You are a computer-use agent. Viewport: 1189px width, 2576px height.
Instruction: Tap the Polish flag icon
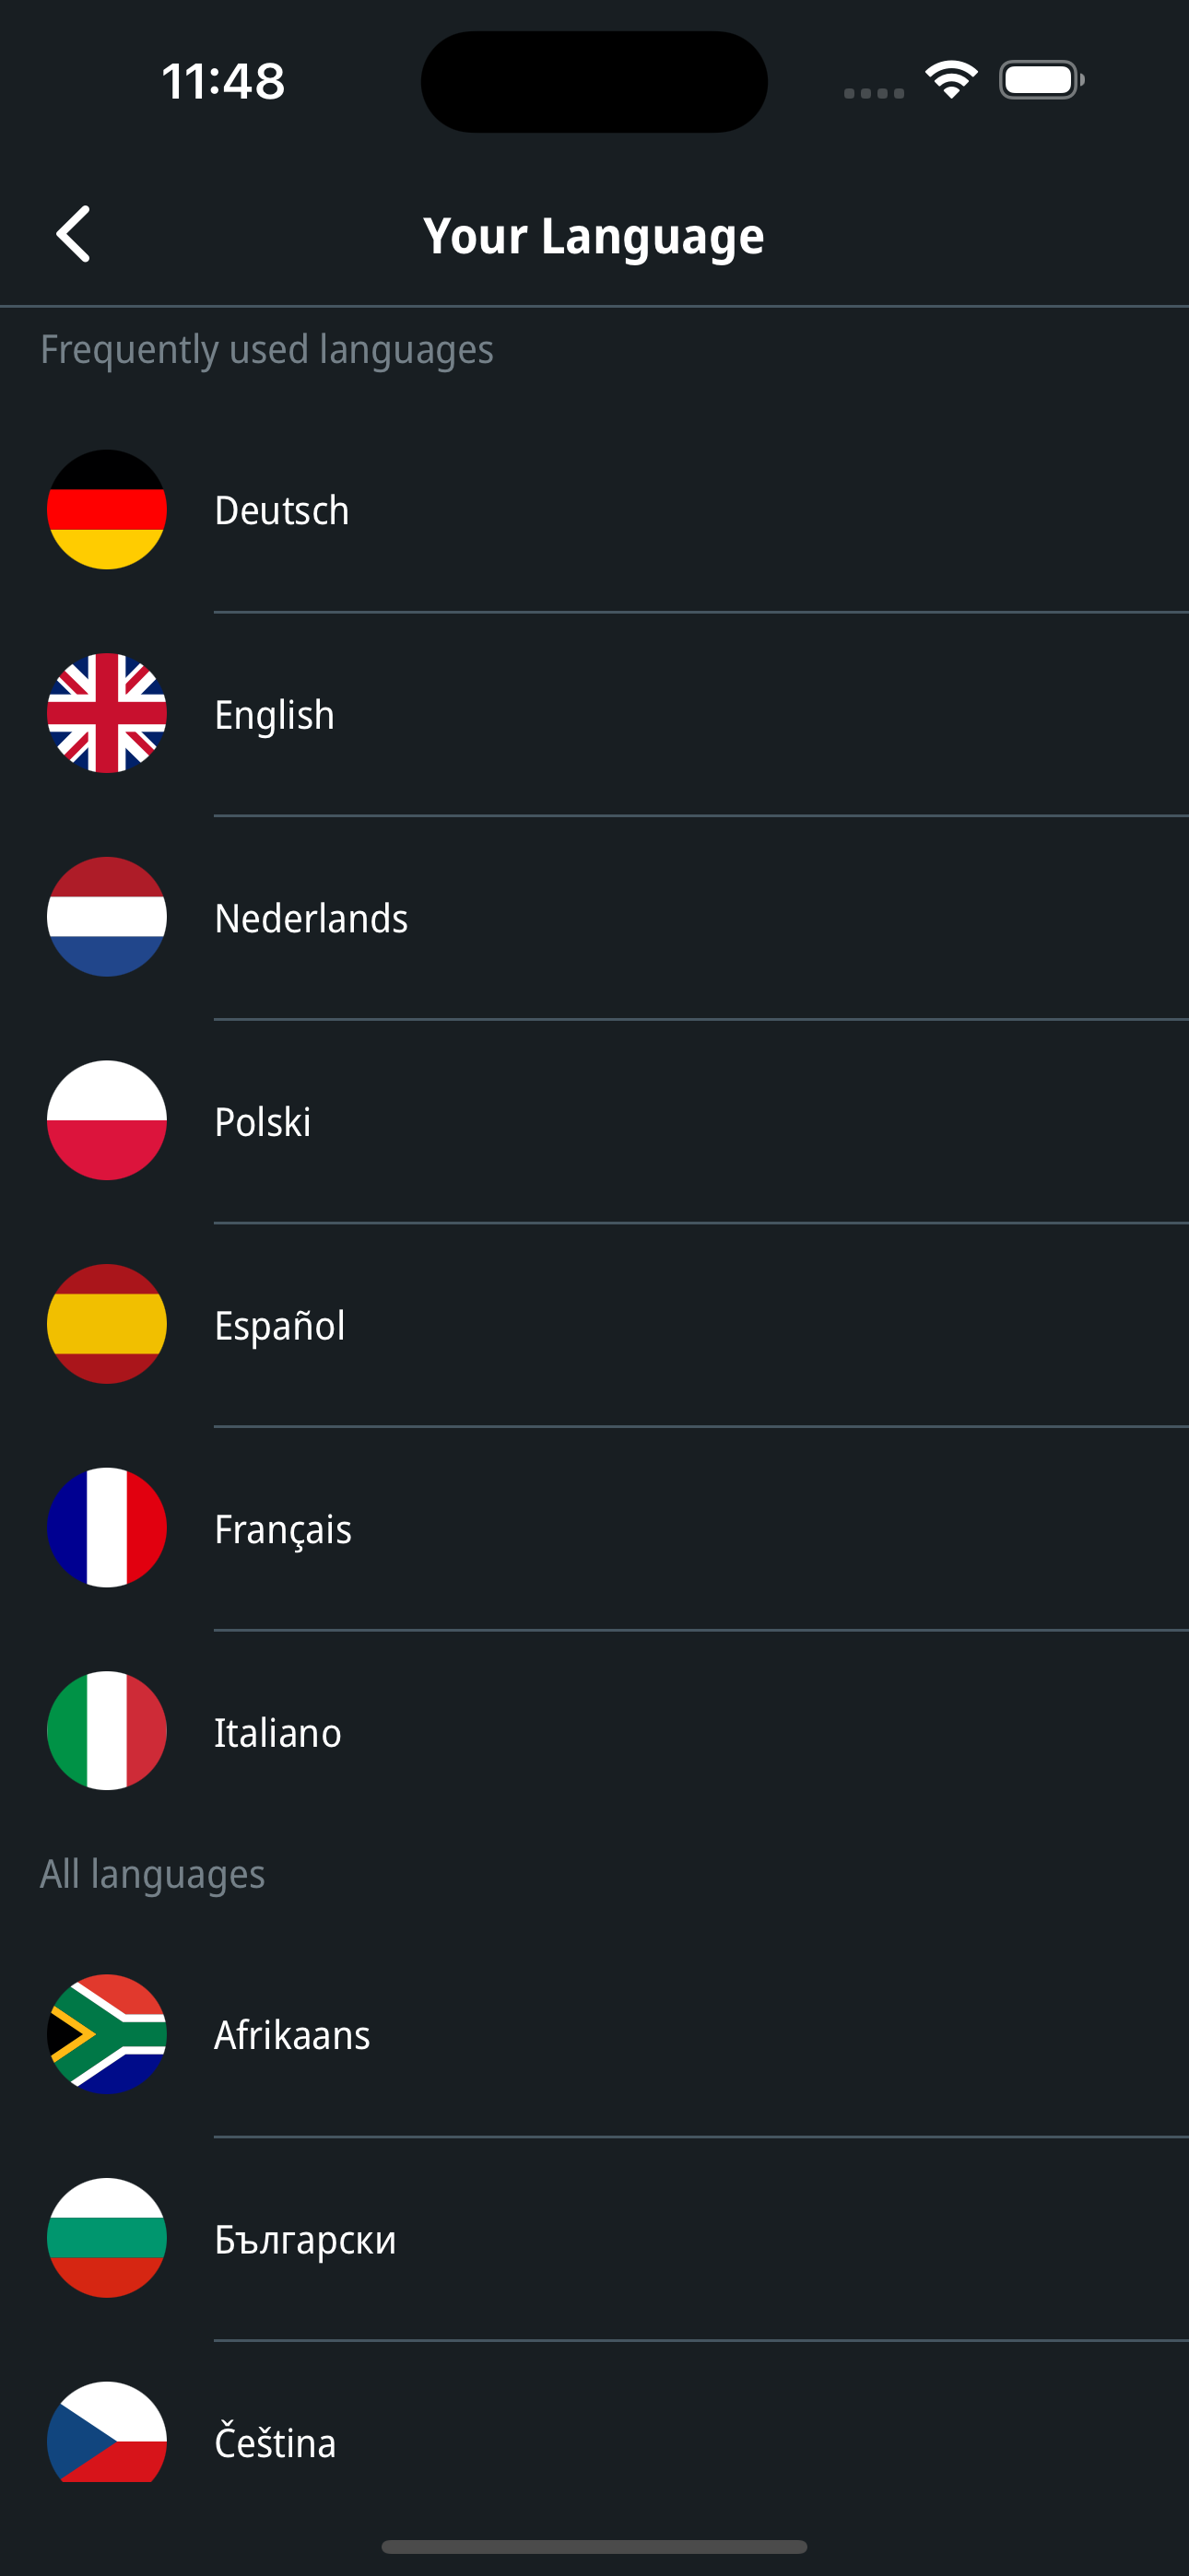point(107,1120)
